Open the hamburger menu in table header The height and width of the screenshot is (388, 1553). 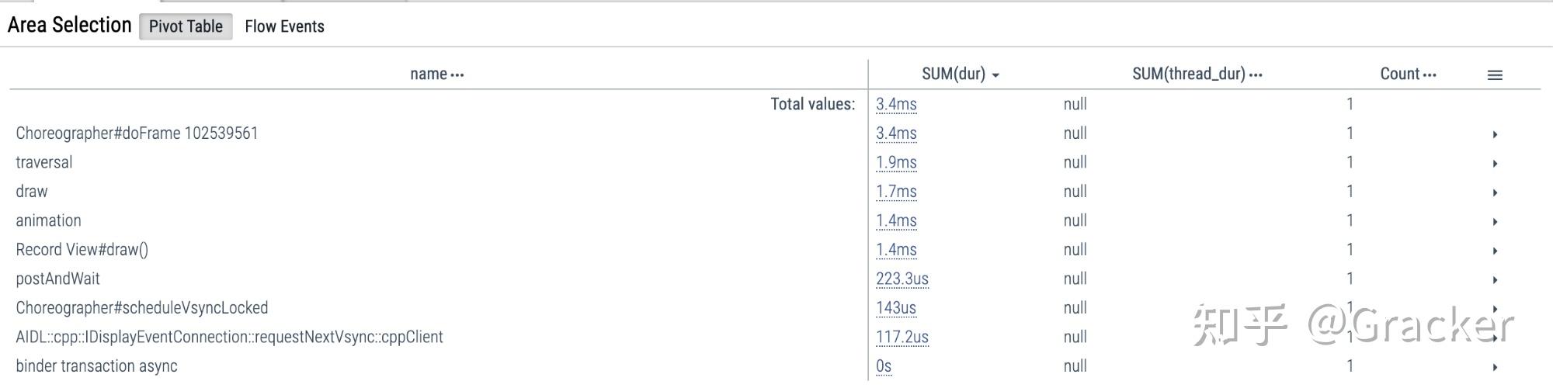[x=1495, y=75]
